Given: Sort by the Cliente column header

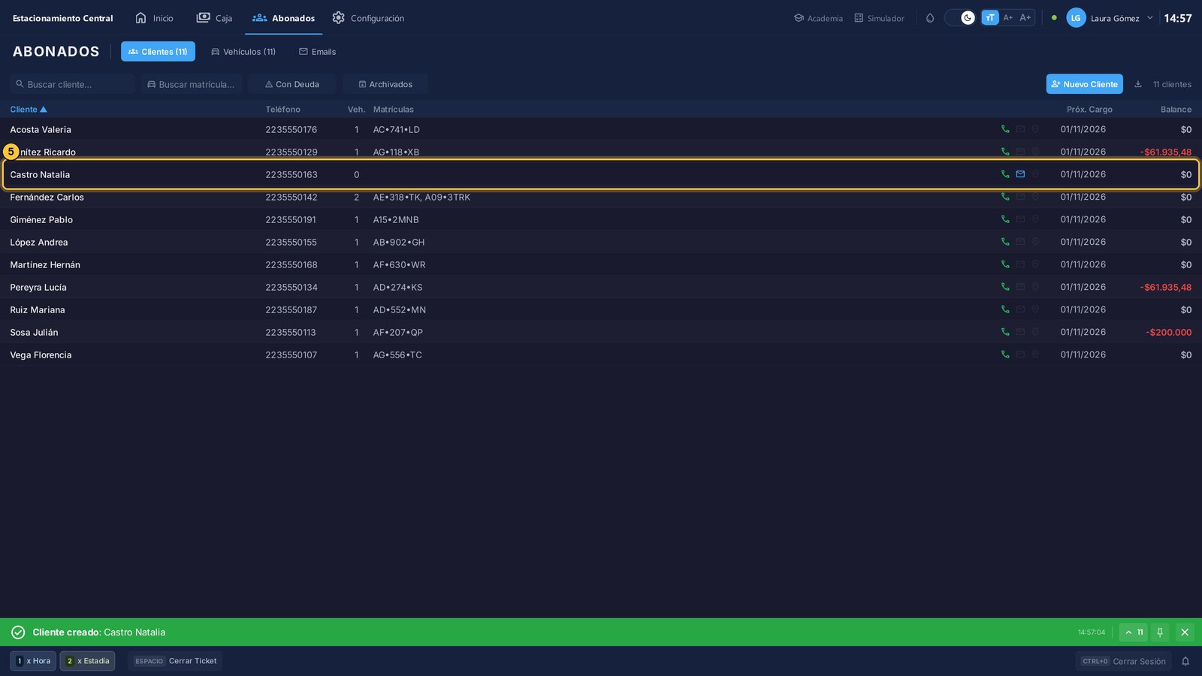Looking at the screenshot, I should [x=29, y=110].
